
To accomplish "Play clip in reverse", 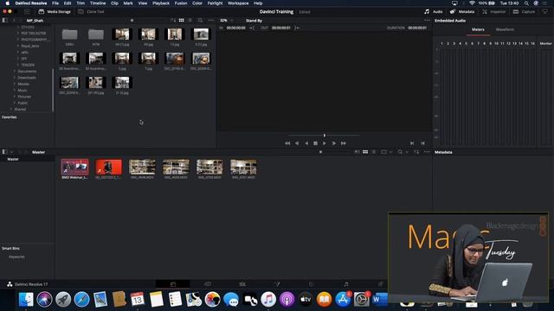I will click(x=306, y=143).
